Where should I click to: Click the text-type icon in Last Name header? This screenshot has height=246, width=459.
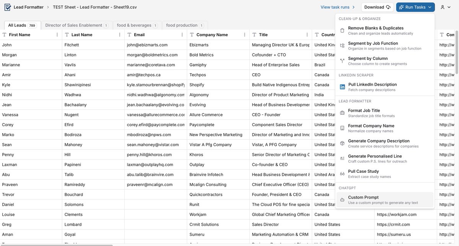pos(67,35)
